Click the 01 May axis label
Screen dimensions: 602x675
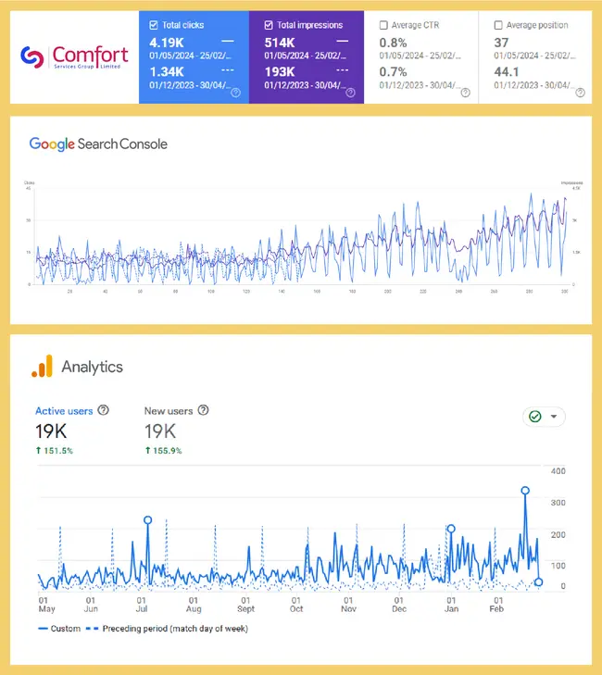coord(46,605)
